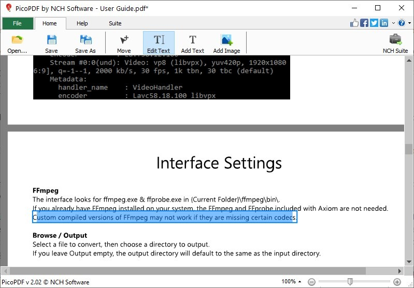The image size is (414, 288).
Task: Click the 'Interface Settings' heading
Action: tap(219, 163)
